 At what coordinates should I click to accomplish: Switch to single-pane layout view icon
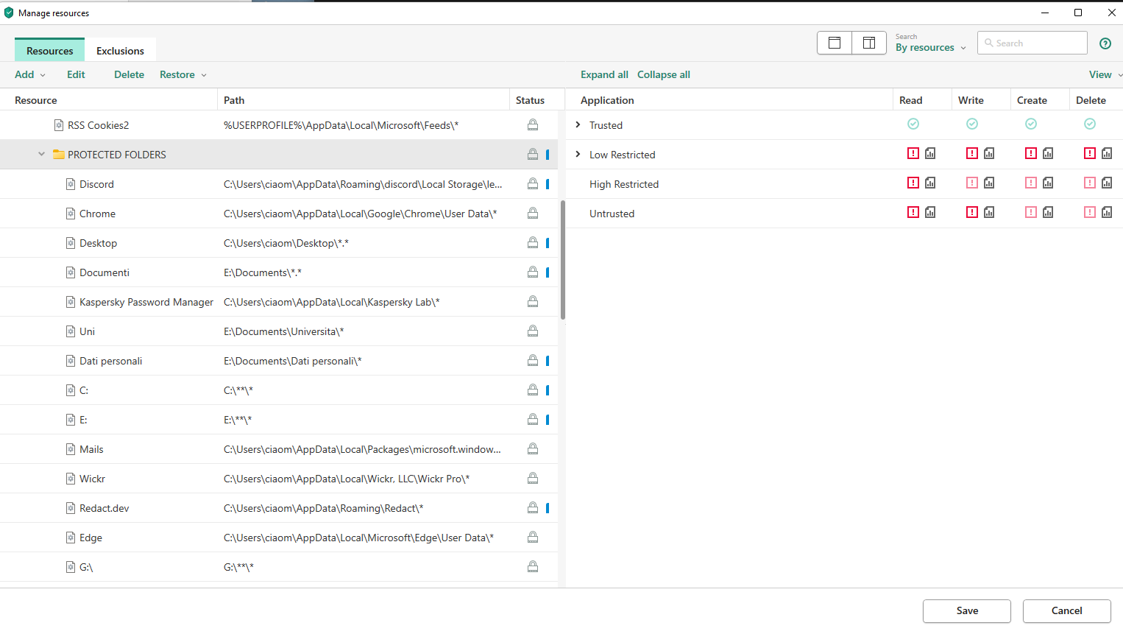pos(835,43)
